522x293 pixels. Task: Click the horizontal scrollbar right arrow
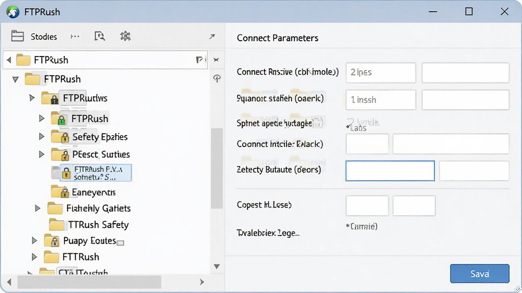202,282
